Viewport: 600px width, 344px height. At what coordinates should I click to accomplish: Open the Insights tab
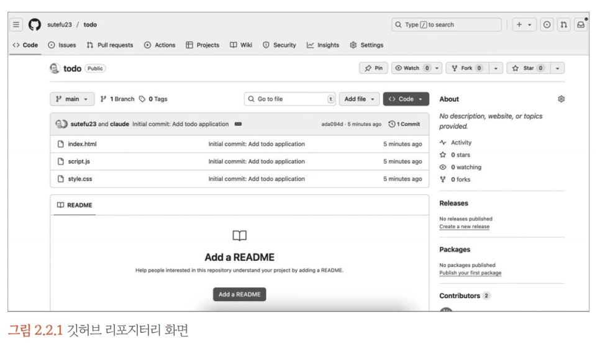tap(323, 45)
